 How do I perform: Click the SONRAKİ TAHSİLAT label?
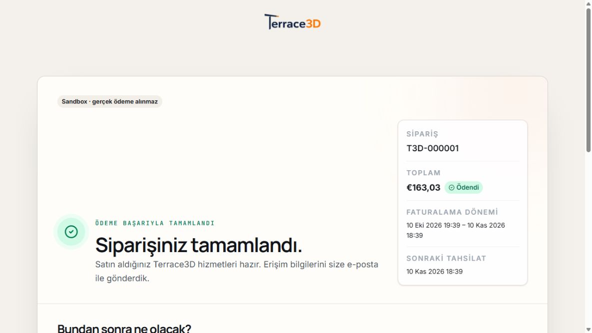446,258
